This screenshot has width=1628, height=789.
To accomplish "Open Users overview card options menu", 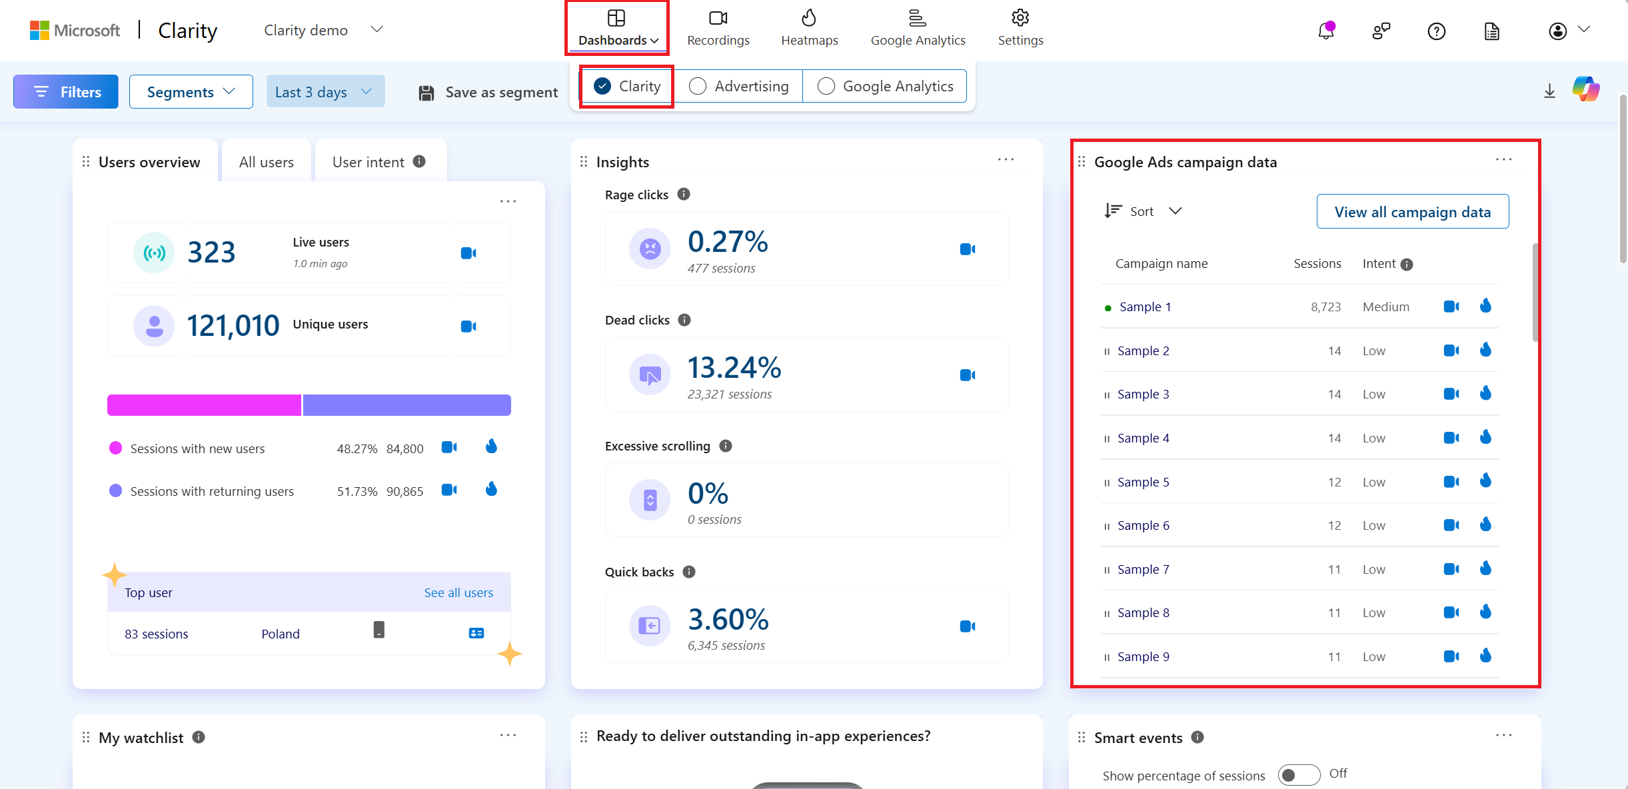I will 508,201.
